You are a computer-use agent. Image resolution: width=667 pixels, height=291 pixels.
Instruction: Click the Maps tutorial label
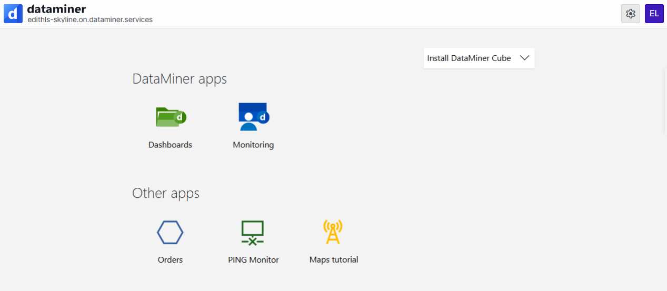334,259
